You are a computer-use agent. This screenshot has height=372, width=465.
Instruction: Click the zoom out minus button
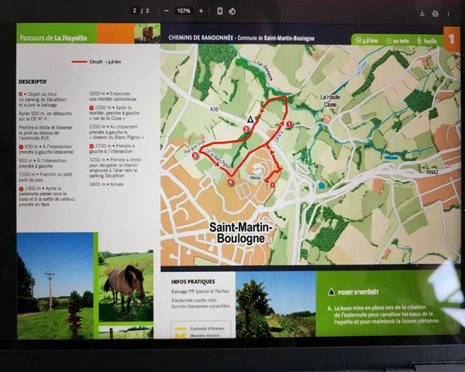pos(167,11)
